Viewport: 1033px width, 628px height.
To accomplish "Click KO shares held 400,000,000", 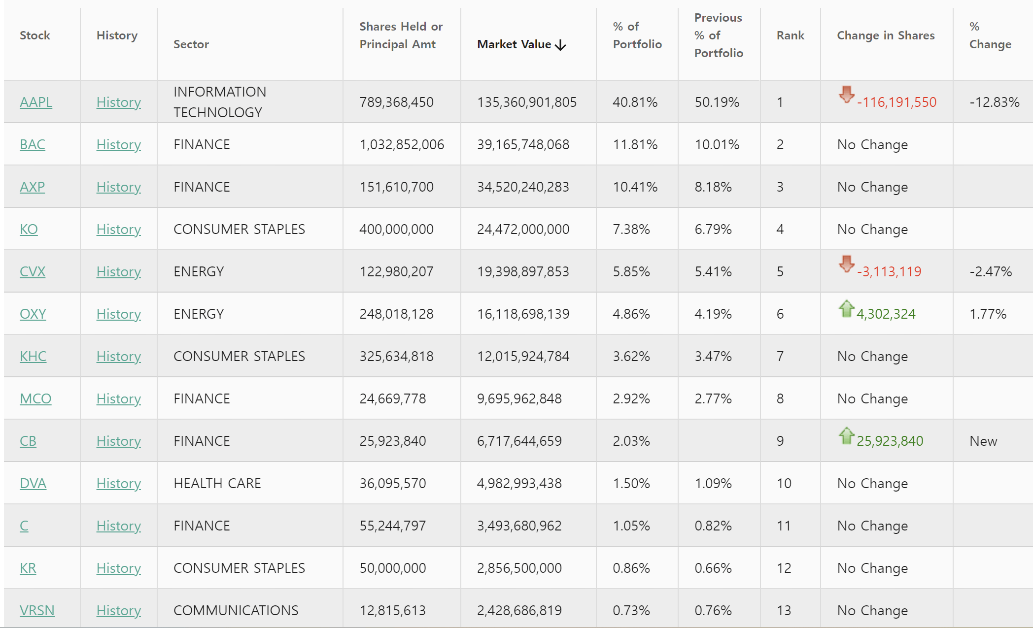I will (397, 229).
